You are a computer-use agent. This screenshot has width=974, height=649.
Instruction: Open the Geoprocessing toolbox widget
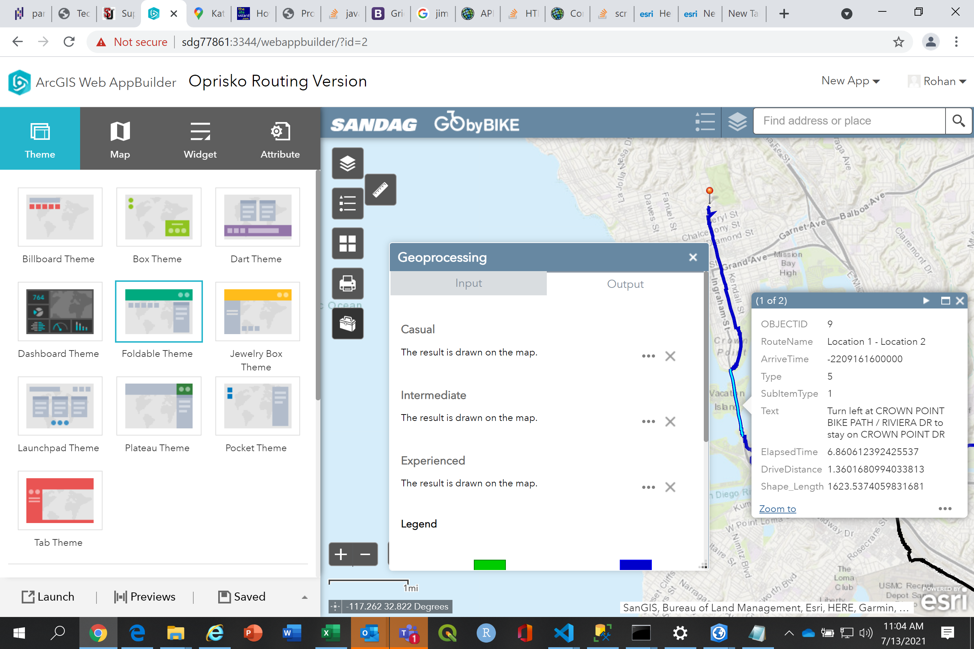coord(347,323)
